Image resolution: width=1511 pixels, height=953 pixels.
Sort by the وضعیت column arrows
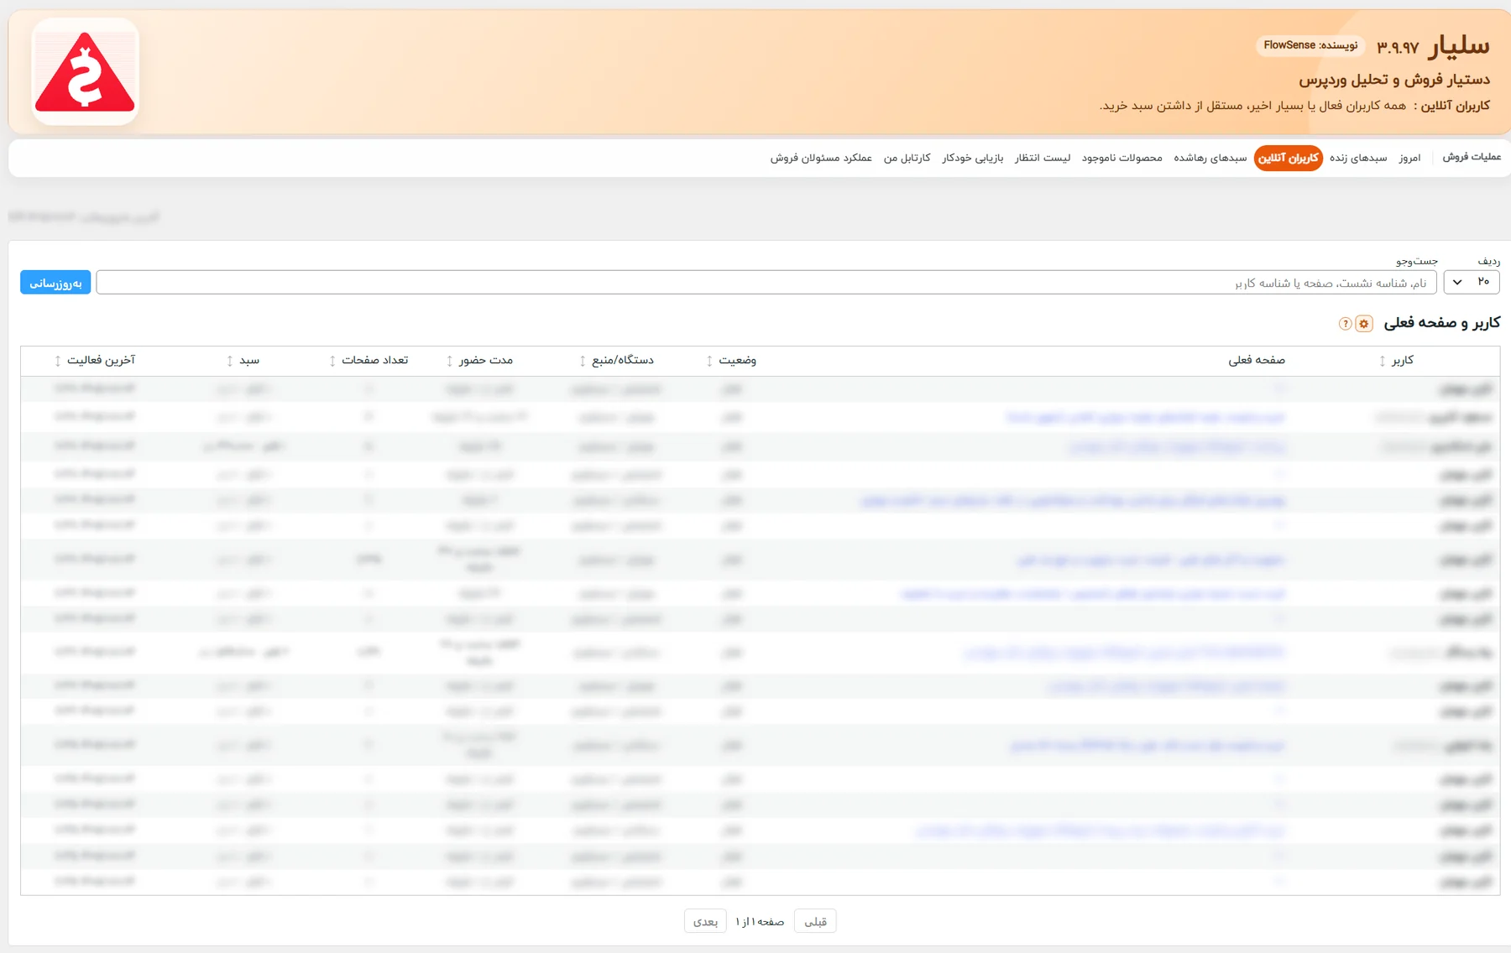pyautogui.click(x=709, y=361)
